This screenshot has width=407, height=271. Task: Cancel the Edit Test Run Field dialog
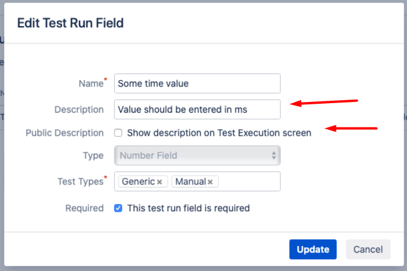(x=368, y=250)
